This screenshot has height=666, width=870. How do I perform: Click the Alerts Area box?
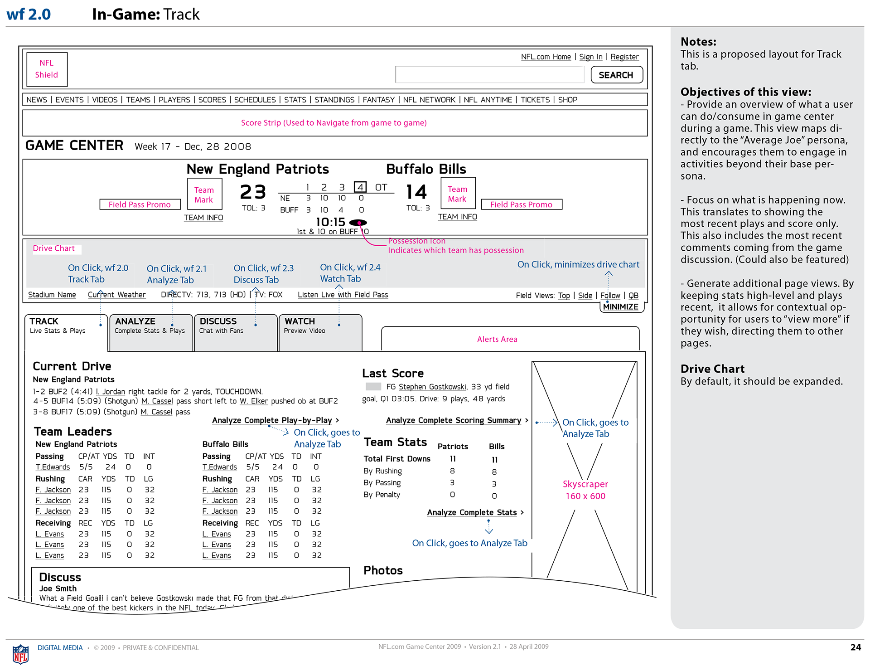510,339
